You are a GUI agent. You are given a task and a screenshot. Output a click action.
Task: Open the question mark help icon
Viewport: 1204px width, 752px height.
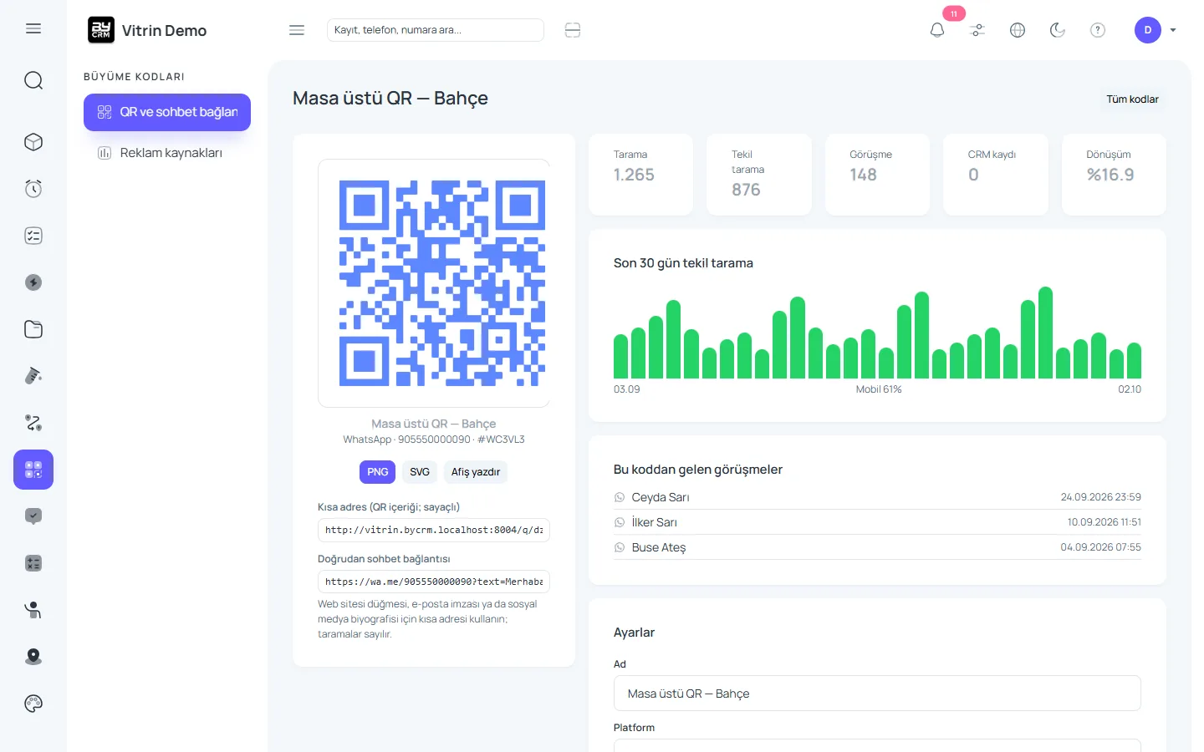point(1098,30)
